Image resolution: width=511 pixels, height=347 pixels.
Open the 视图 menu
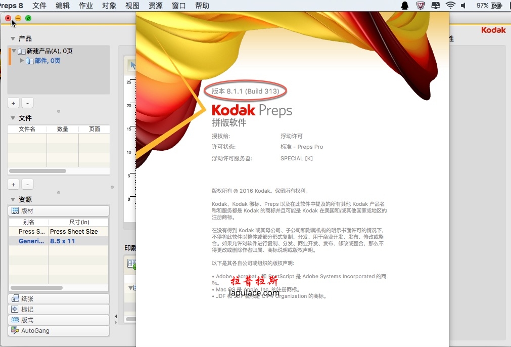[132, 6]
